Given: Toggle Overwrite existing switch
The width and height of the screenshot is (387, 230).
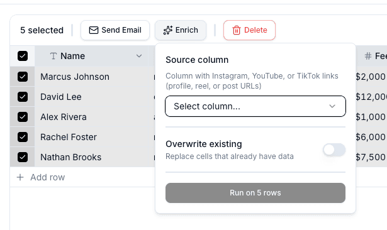Looking at the screenshot, I should pos(334,150).
